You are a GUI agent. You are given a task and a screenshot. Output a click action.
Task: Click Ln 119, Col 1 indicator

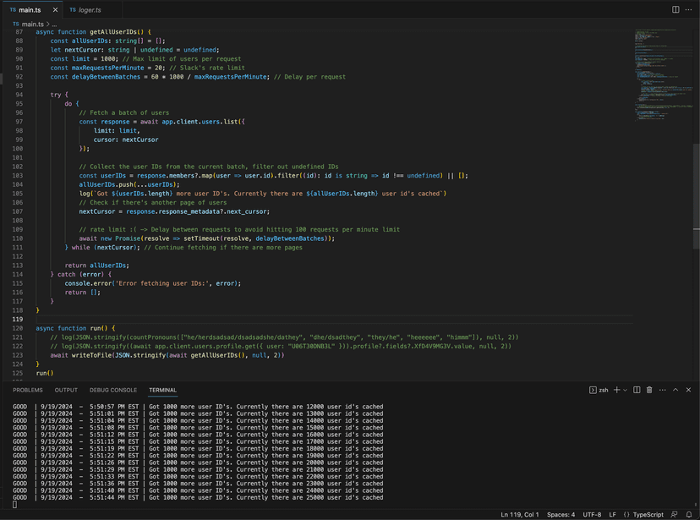[x=519, y=514]
